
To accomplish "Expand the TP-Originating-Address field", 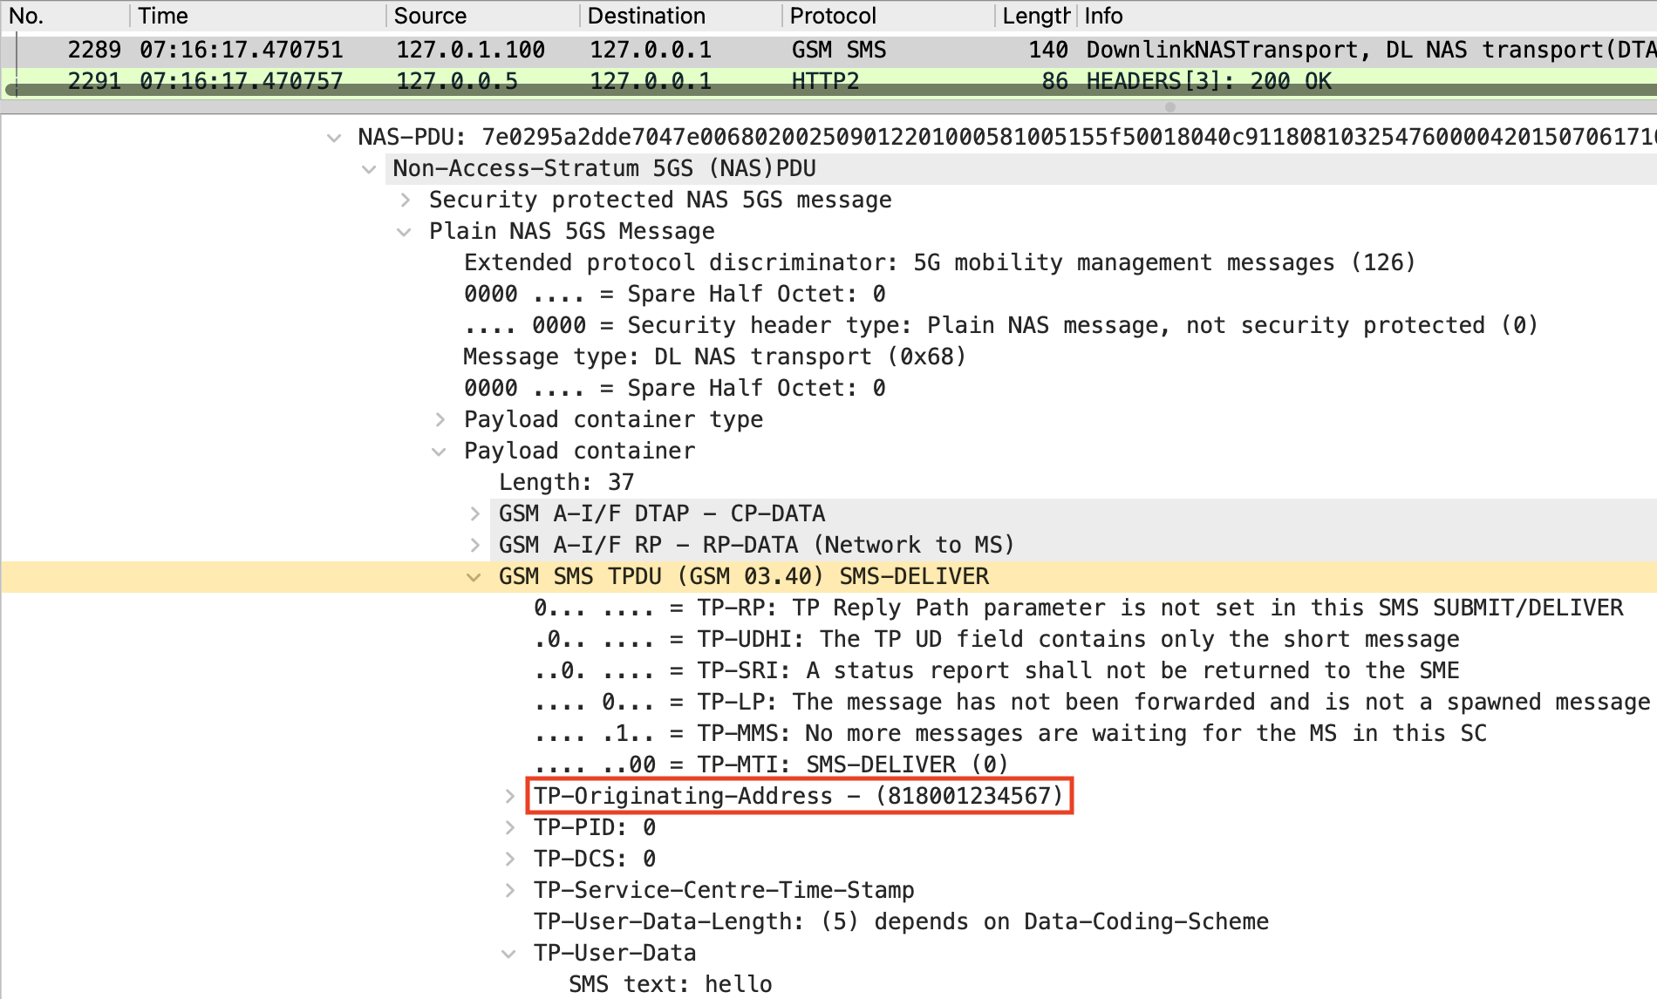I will [510, 797].
